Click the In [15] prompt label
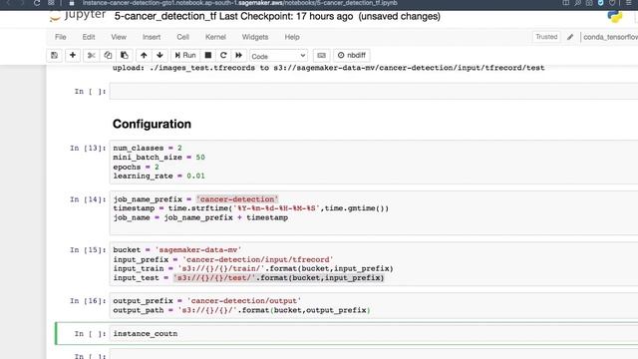 tap(88, 249)
